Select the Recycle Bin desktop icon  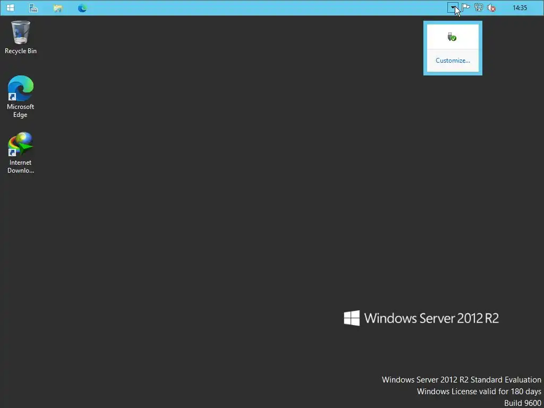[21, 38]
